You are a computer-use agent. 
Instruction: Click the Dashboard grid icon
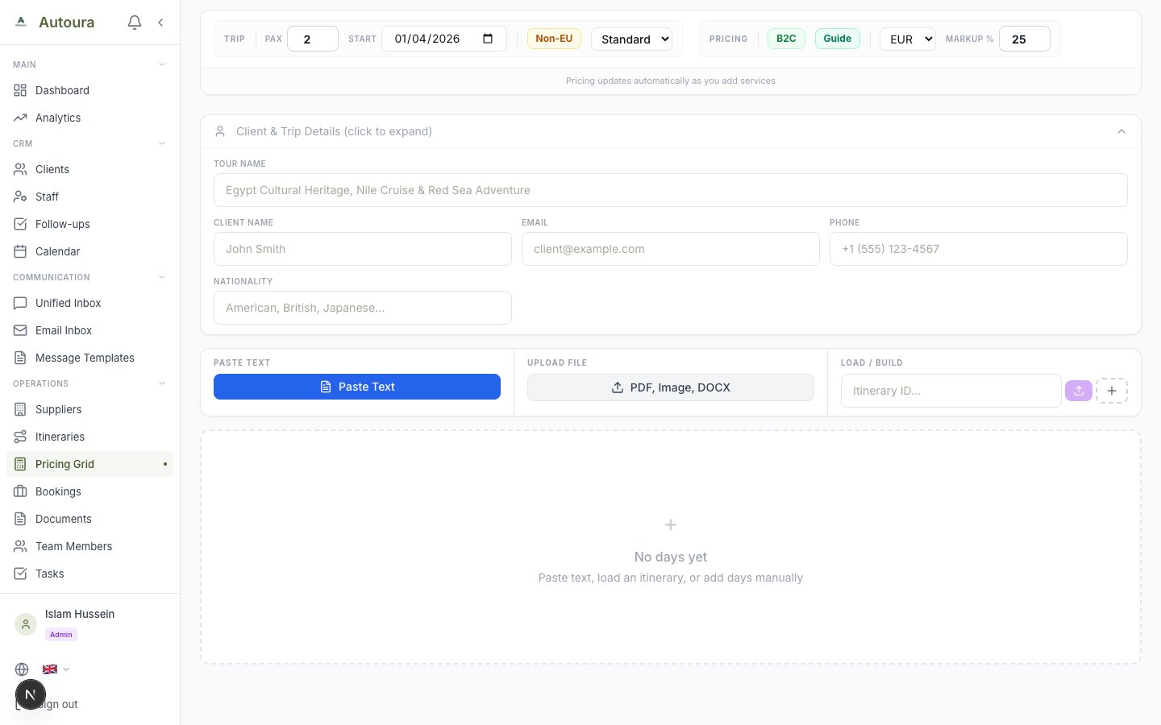tap(20, 90)
